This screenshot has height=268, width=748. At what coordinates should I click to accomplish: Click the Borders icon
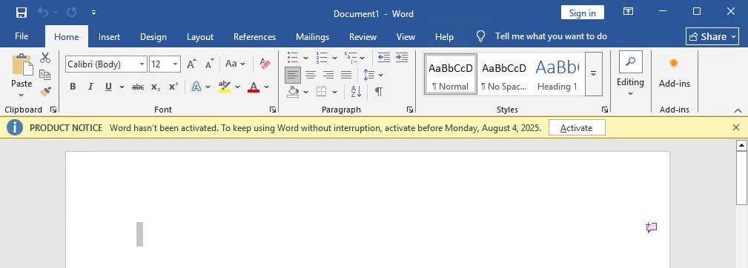(x=322, y=91)
